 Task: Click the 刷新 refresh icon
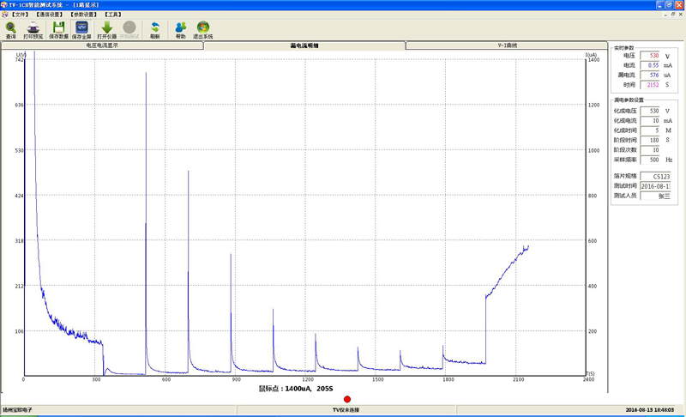click(154, 30)
